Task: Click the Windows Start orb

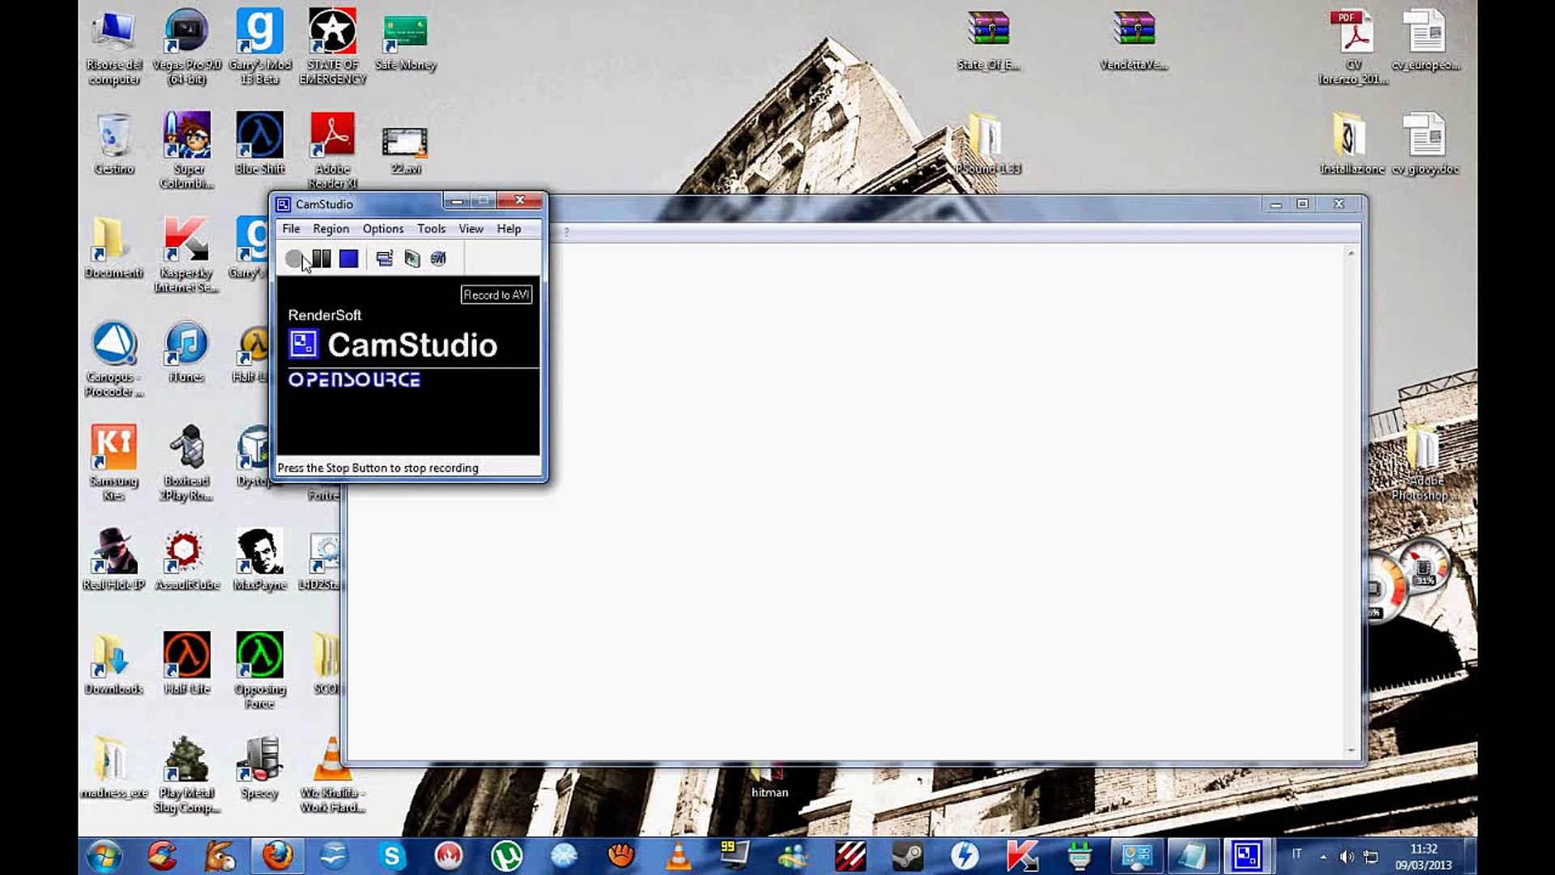Action: 104,856
